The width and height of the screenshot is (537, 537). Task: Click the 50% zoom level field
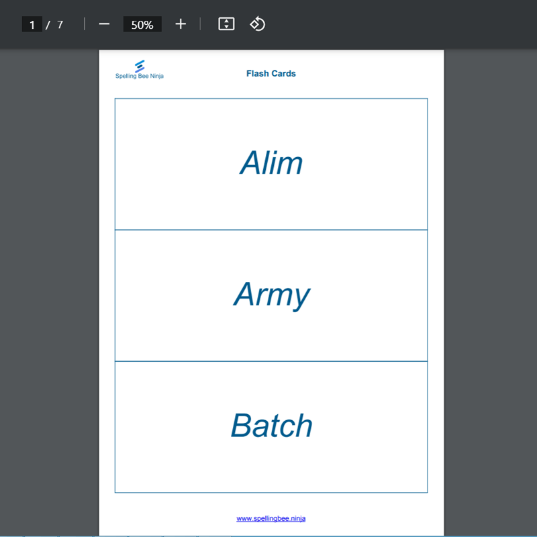(x=142, y=24)
